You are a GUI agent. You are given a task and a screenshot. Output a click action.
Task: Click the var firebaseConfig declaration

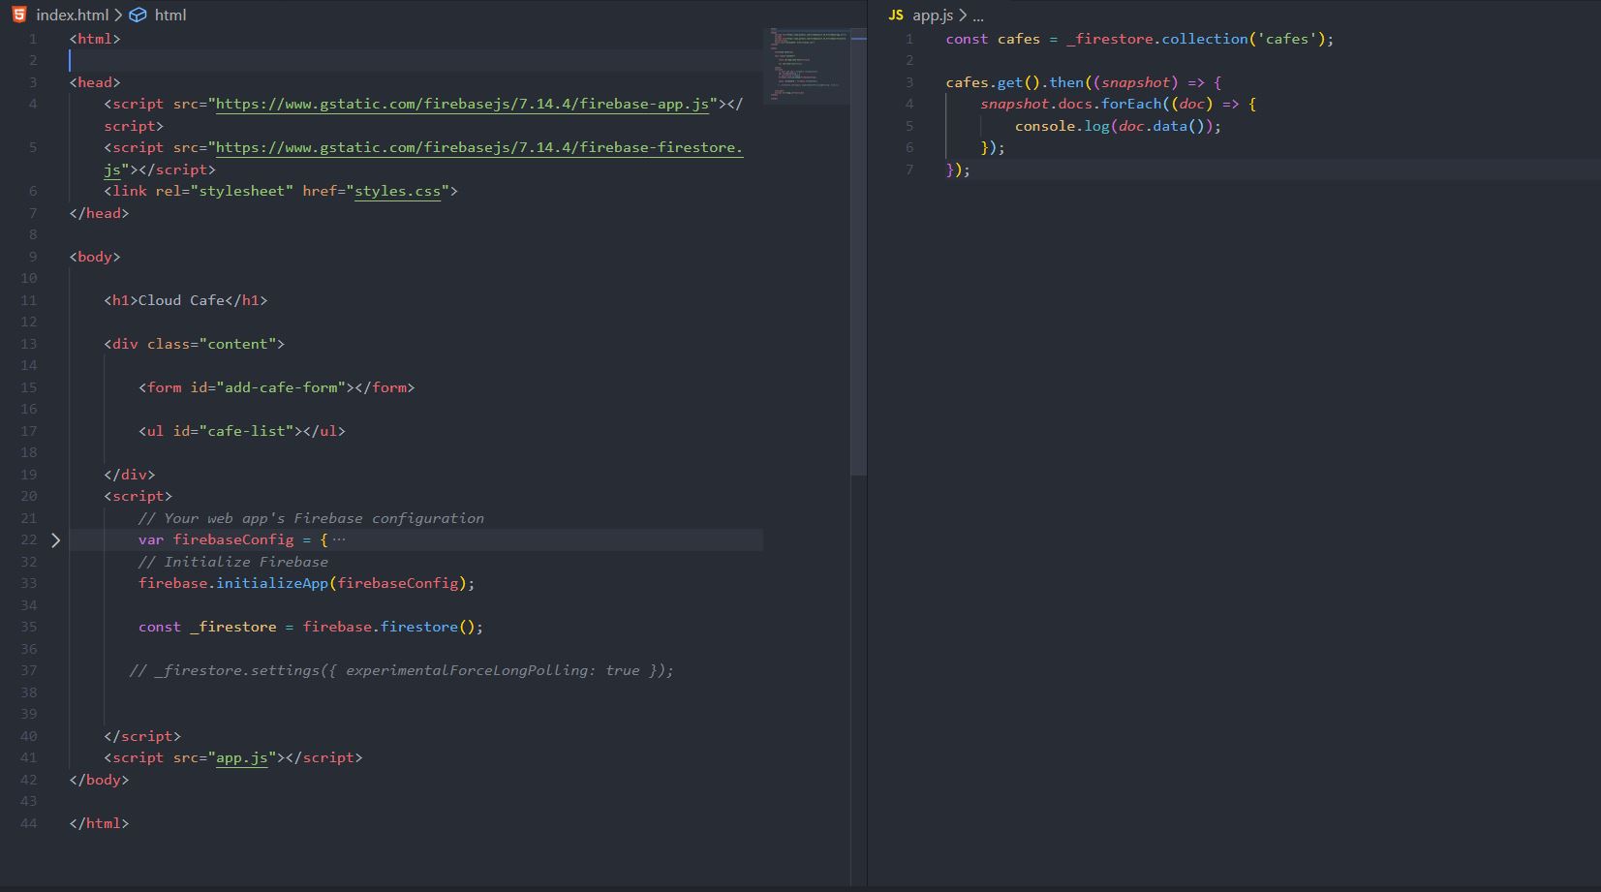(233, 539)
